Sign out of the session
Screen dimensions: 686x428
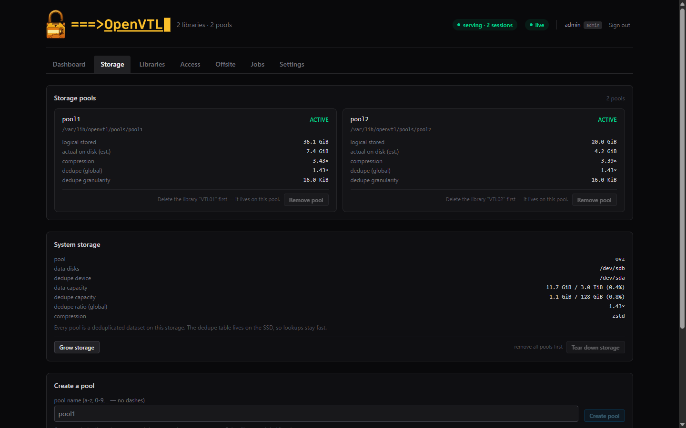click(619, 25)
